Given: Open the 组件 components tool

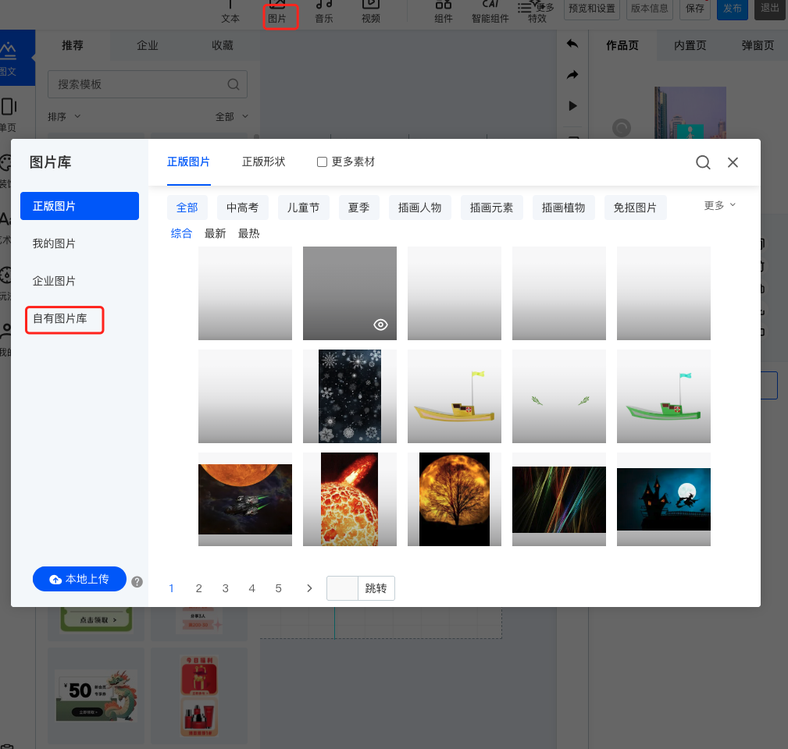Looking at the screenshot, I should click(444, 12).
